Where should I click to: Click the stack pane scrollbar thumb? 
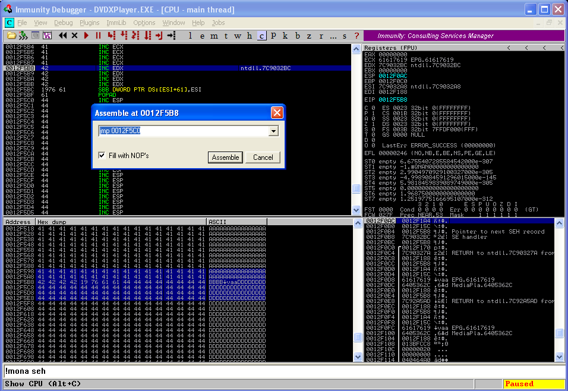(x=559, y=332)
